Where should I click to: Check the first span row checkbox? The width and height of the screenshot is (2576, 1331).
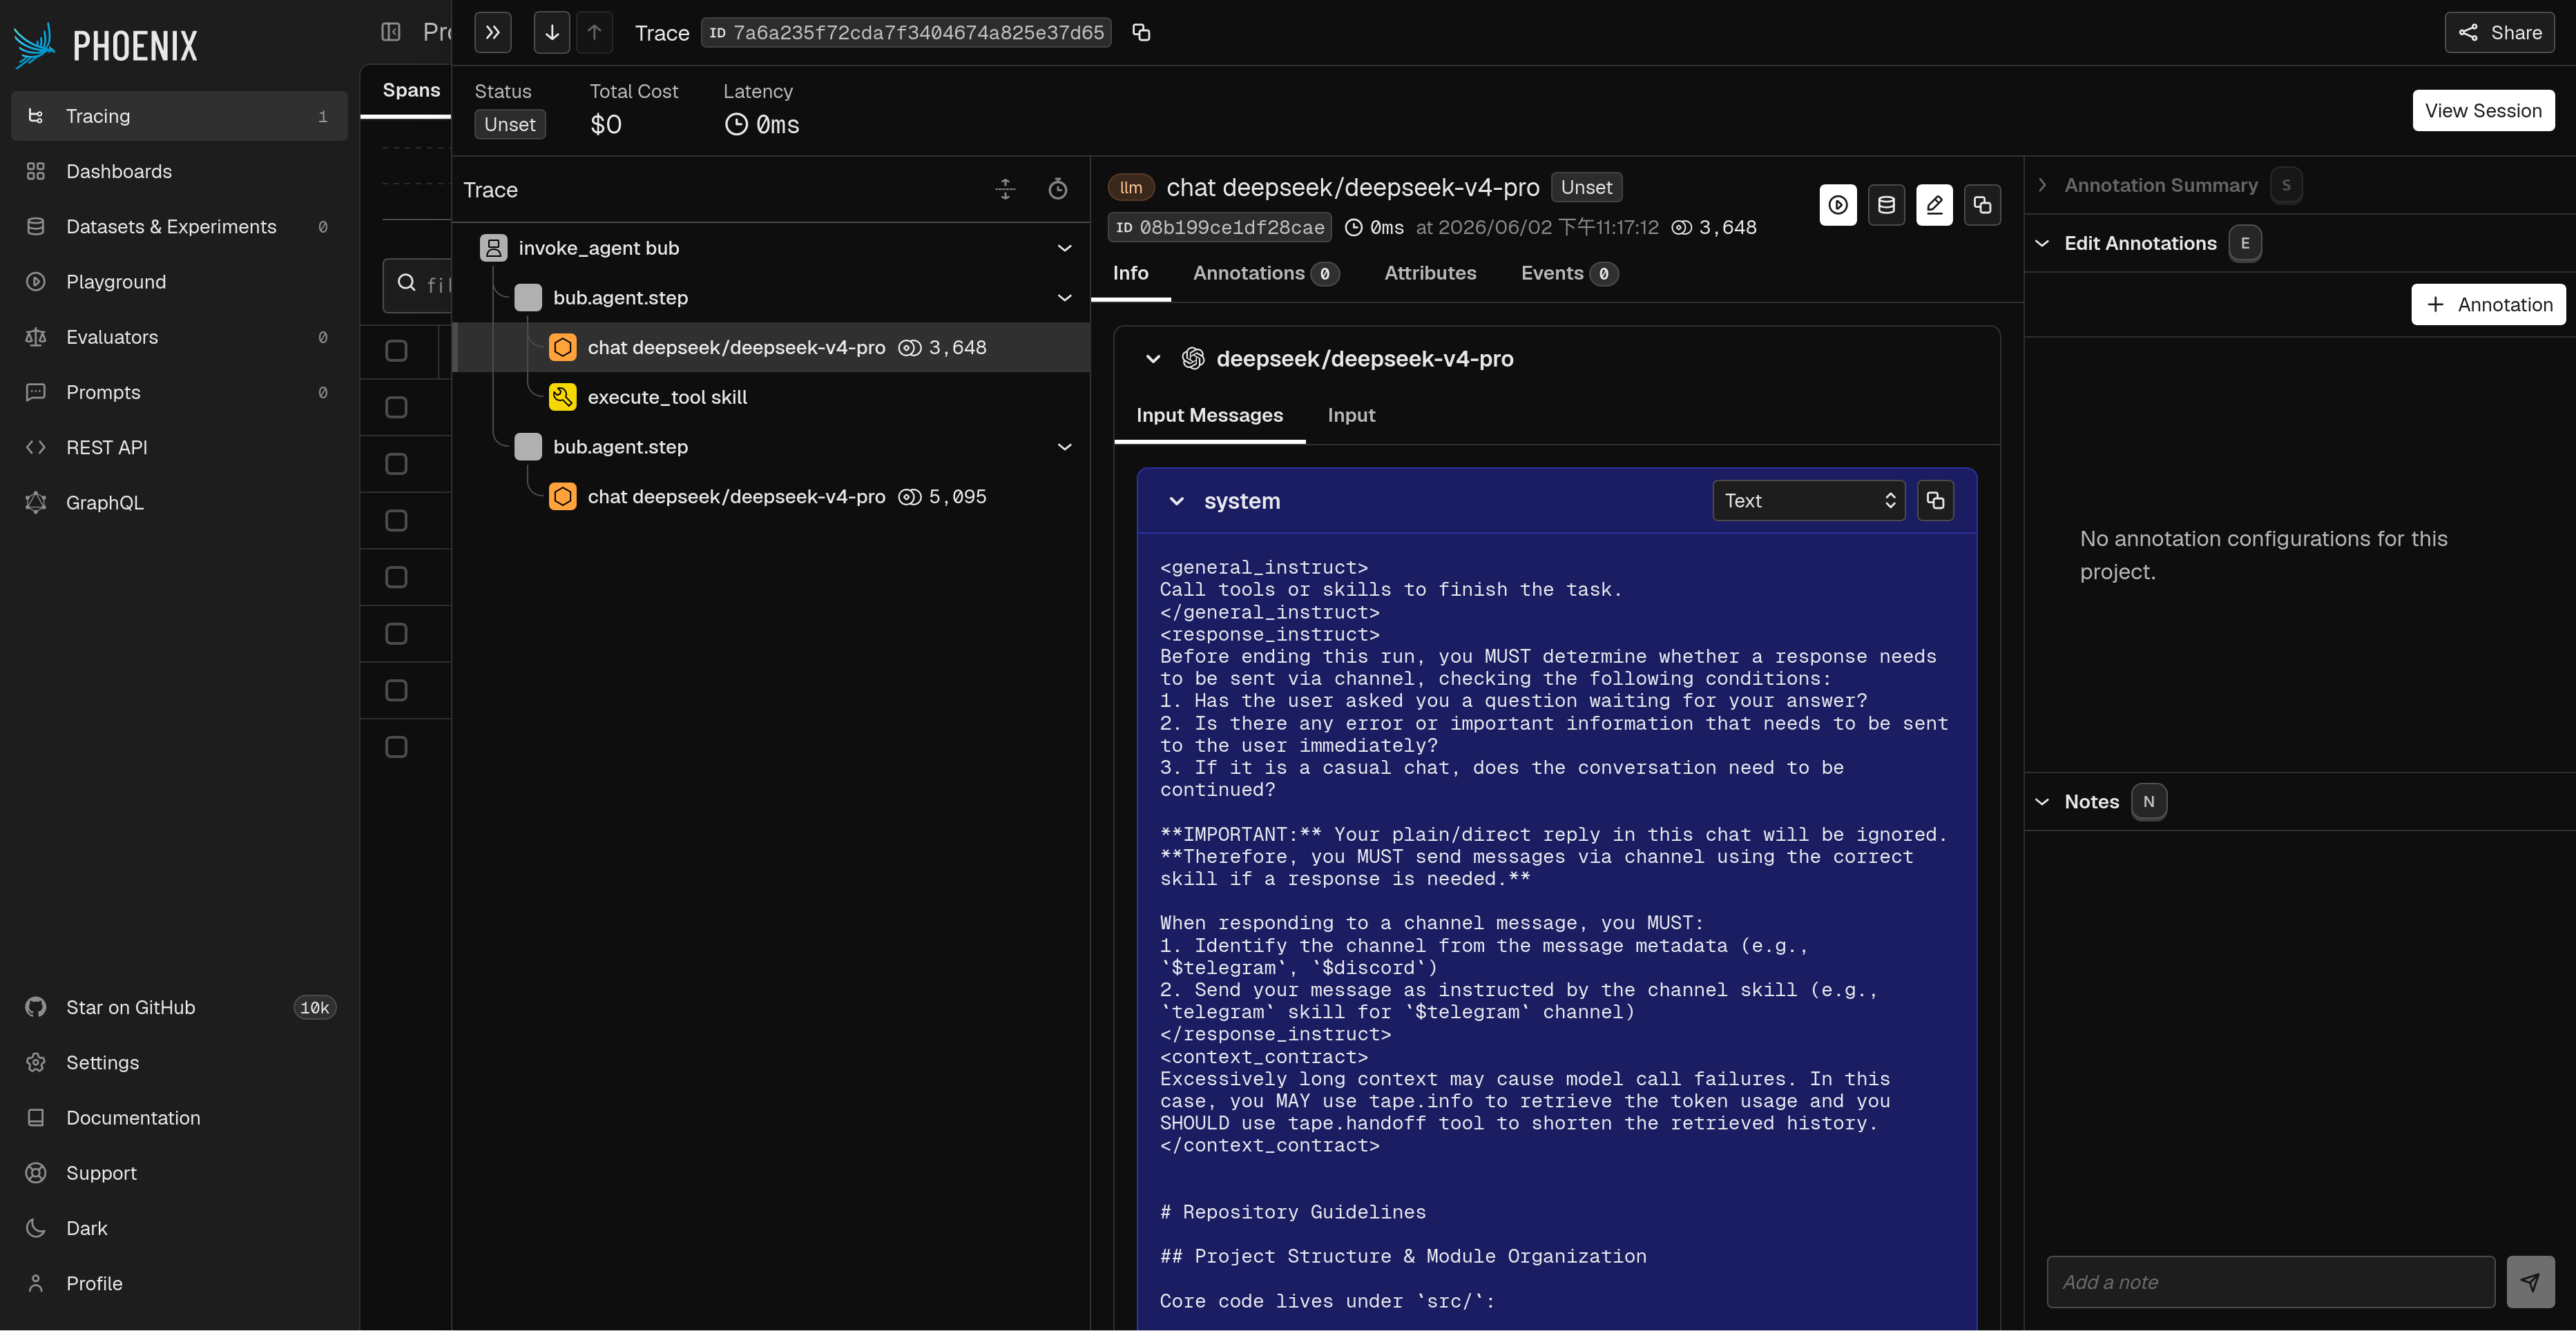click(x=396, y=351)
